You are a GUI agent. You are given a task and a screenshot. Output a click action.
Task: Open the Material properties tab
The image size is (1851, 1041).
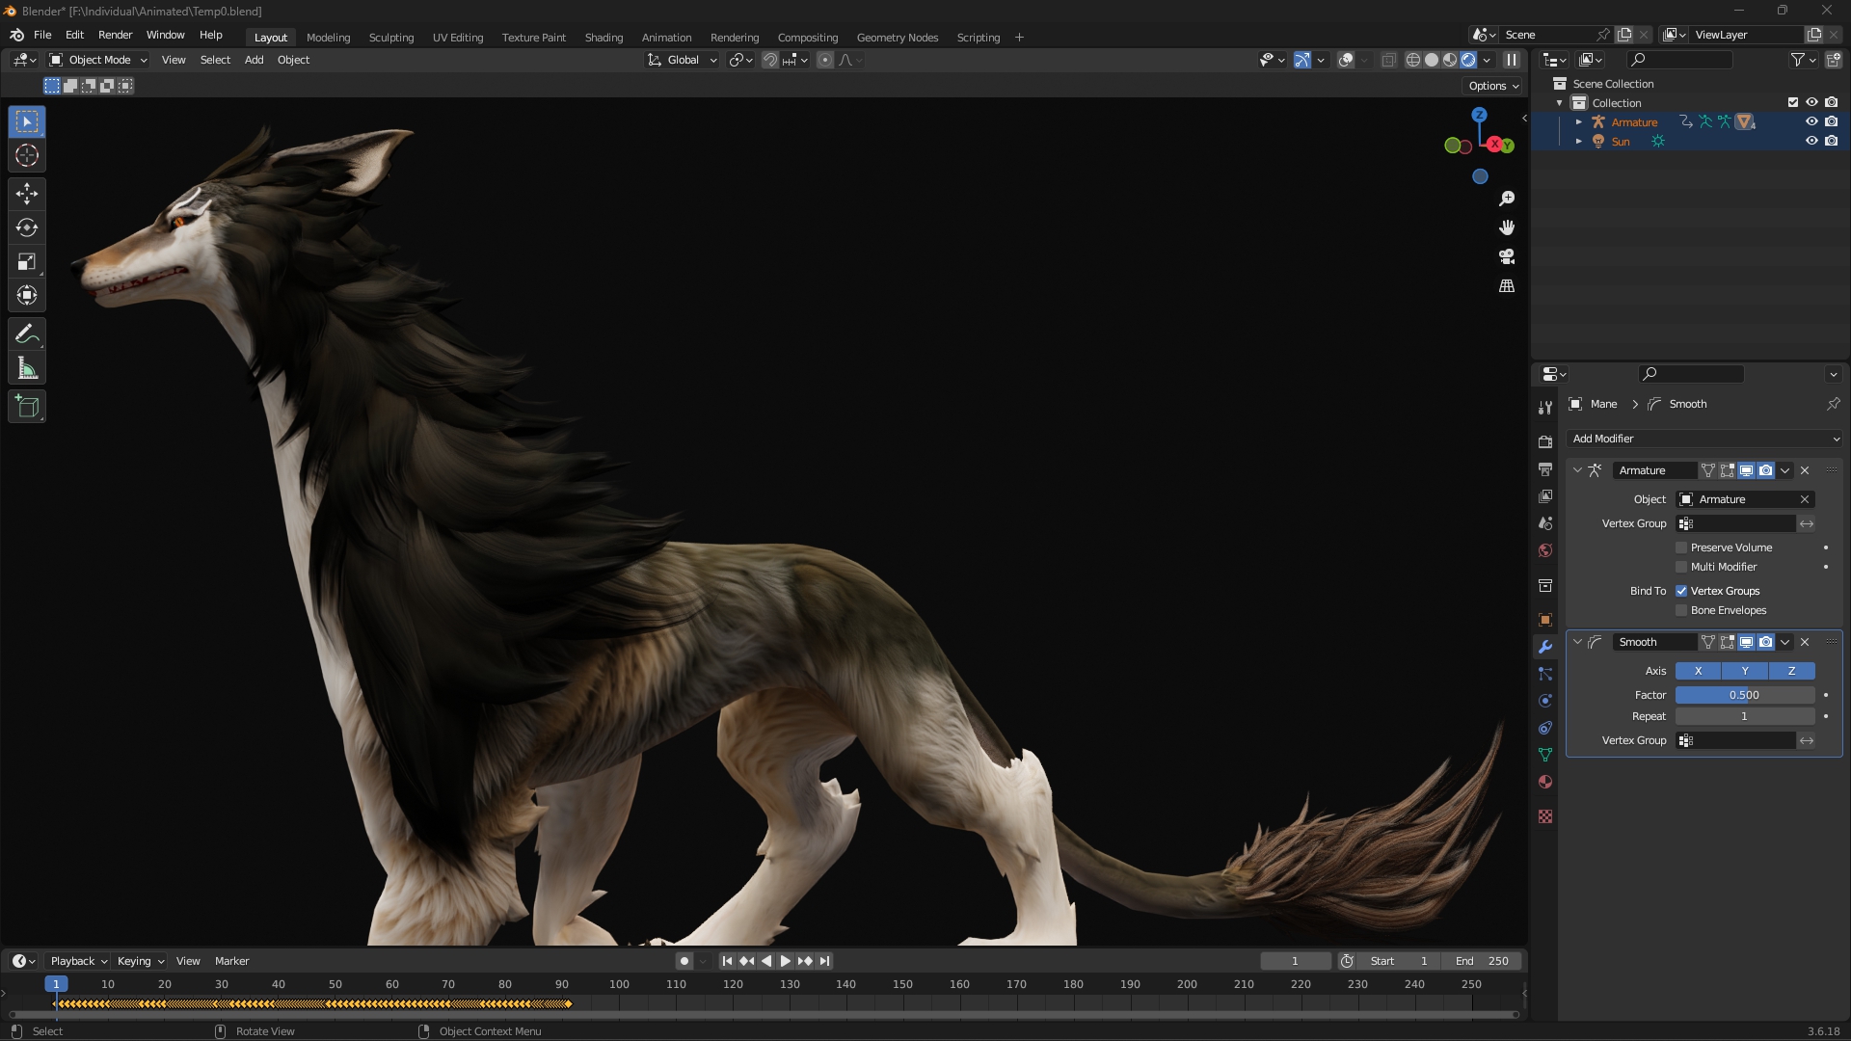(x=1545, y=782)
